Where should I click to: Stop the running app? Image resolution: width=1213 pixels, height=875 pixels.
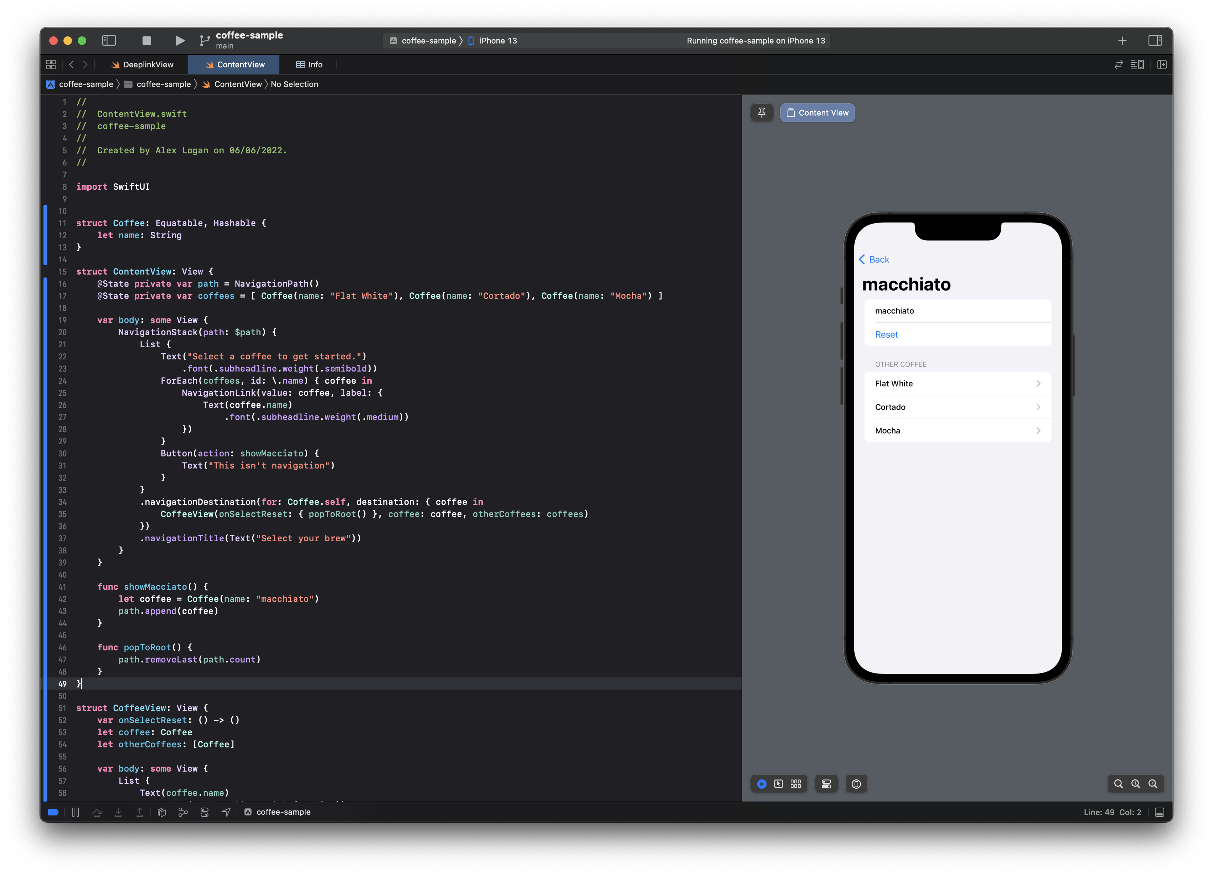[x=147, y=40]
